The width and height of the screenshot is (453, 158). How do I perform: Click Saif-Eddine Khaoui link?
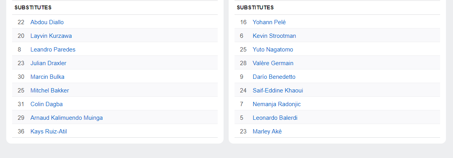(278, 91)
